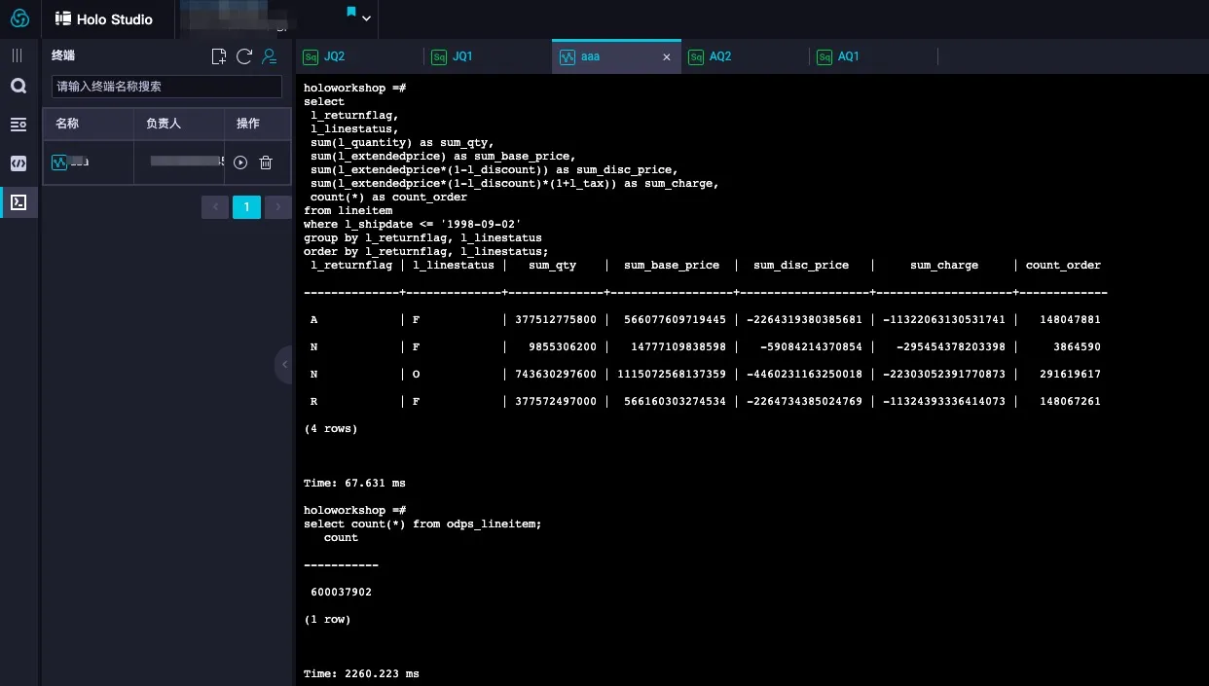1209x686 pixels.
Task: Toggle the sidebar menu lines icon
Action: tap(18, 55)
